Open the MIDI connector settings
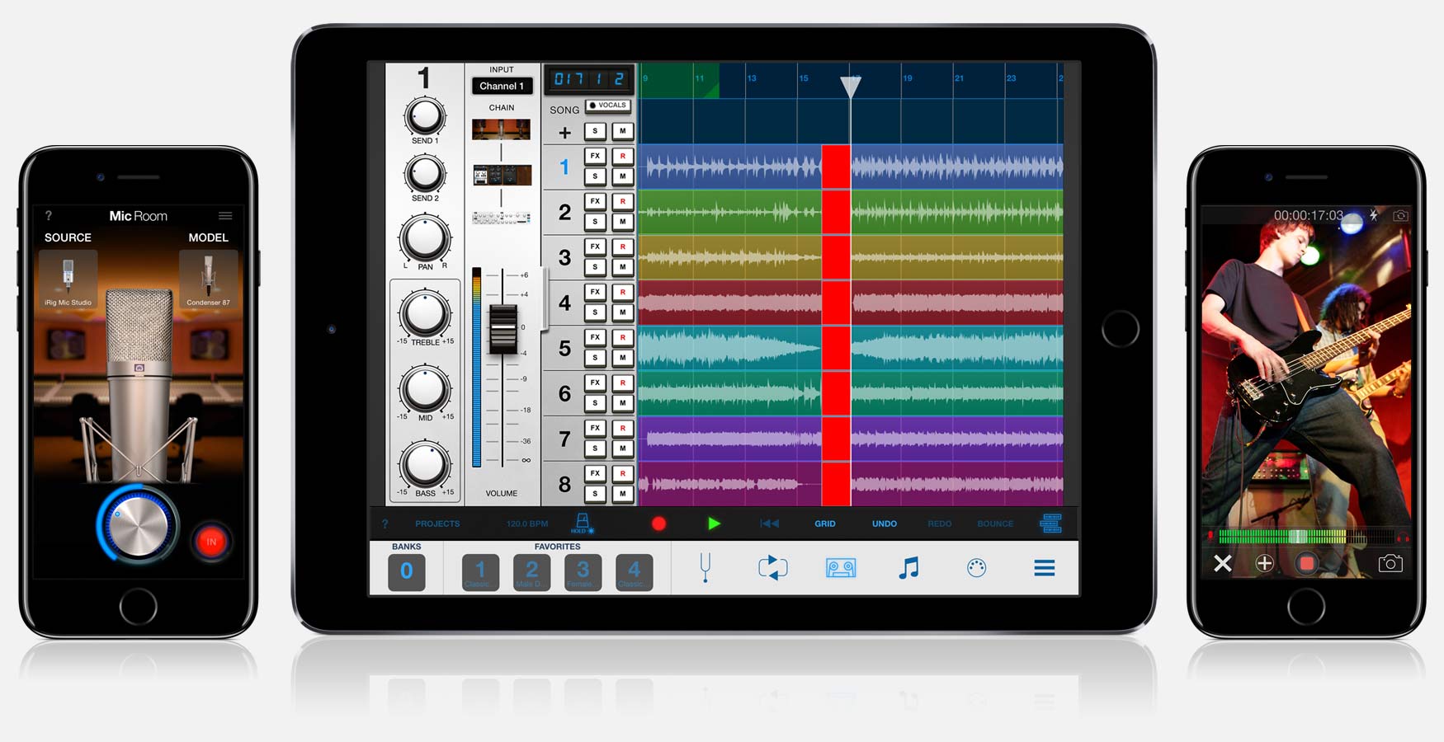This screenshot has height=742, width=1444. pyautogui.click(x=976, y=567)
